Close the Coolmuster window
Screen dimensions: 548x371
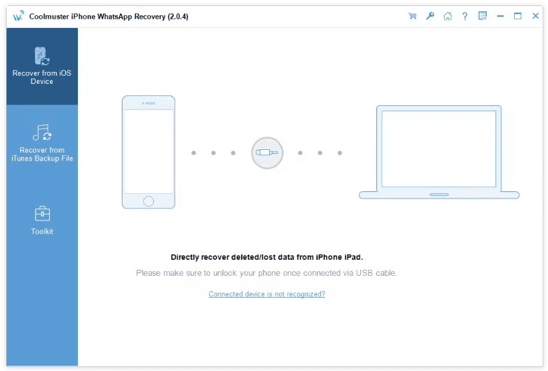(535, 16)
